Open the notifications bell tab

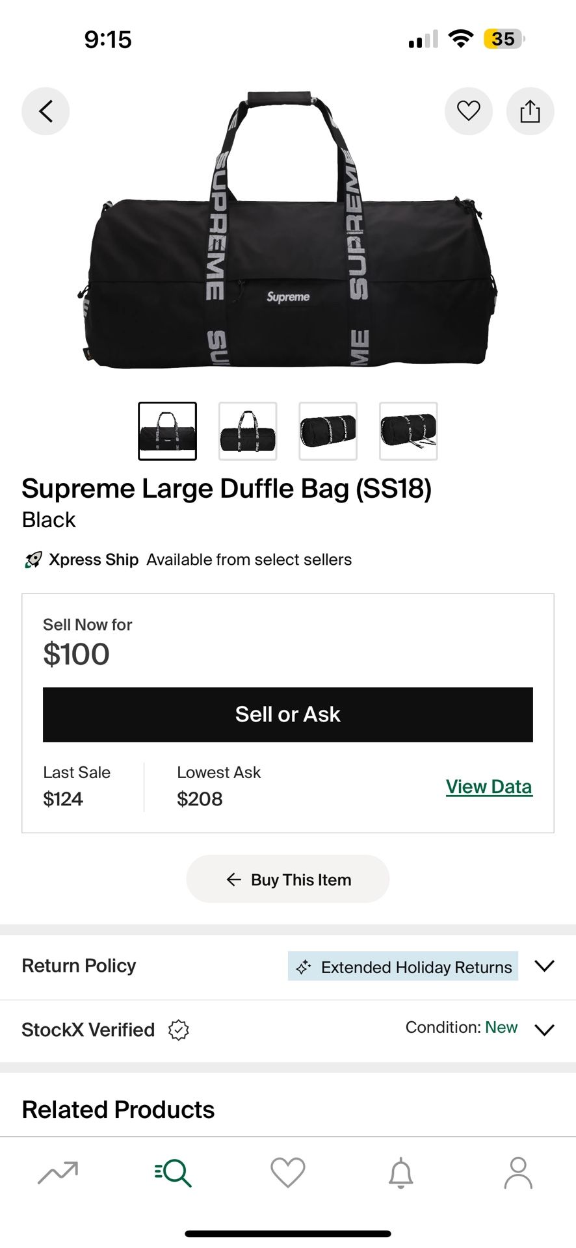coord(401,1173)
